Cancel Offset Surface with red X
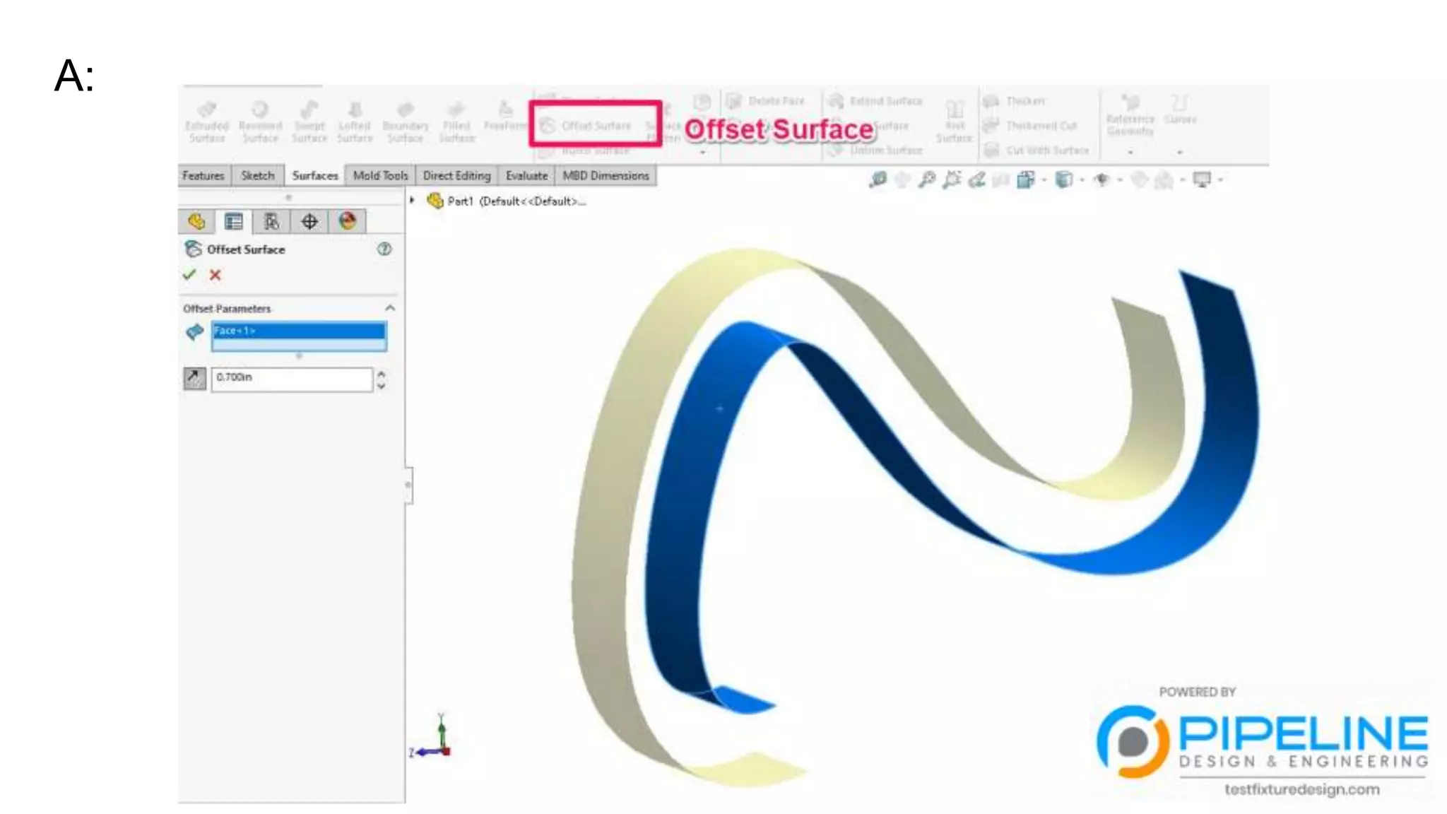Image resolution: width=1447 pixels, height=814 pixels. pyautogui.click(x=215, y=275)
